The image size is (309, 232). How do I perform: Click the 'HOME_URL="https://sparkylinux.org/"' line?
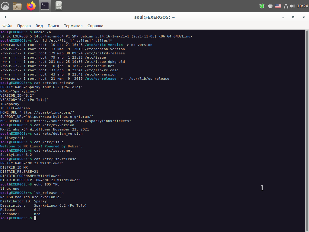click(37, 112)
